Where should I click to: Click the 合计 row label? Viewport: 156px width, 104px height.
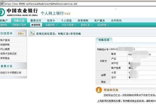click(x=114, y=77)
